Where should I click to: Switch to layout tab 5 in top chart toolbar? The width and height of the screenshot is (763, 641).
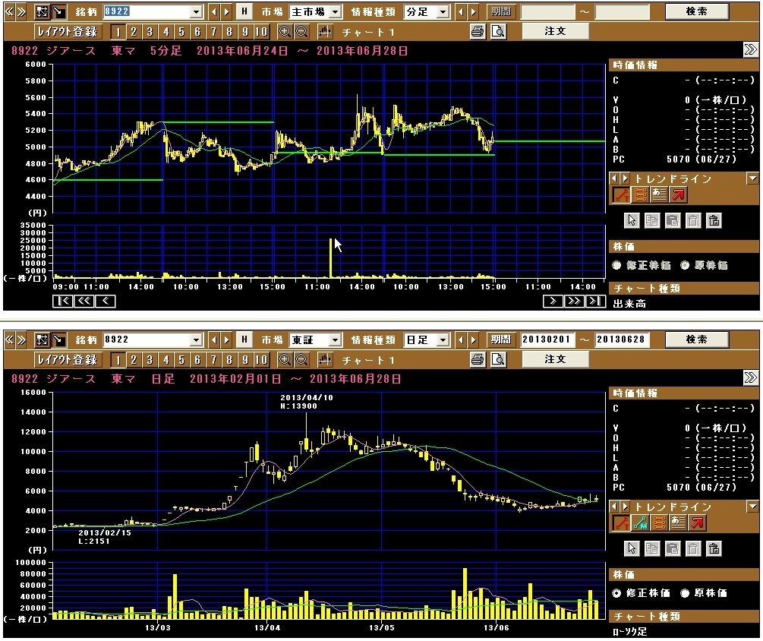(x=181, y=31)
